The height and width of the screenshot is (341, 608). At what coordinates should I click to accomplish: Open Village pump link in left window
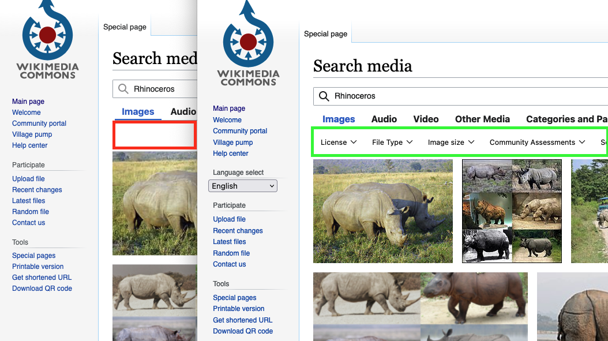(32, 134)
